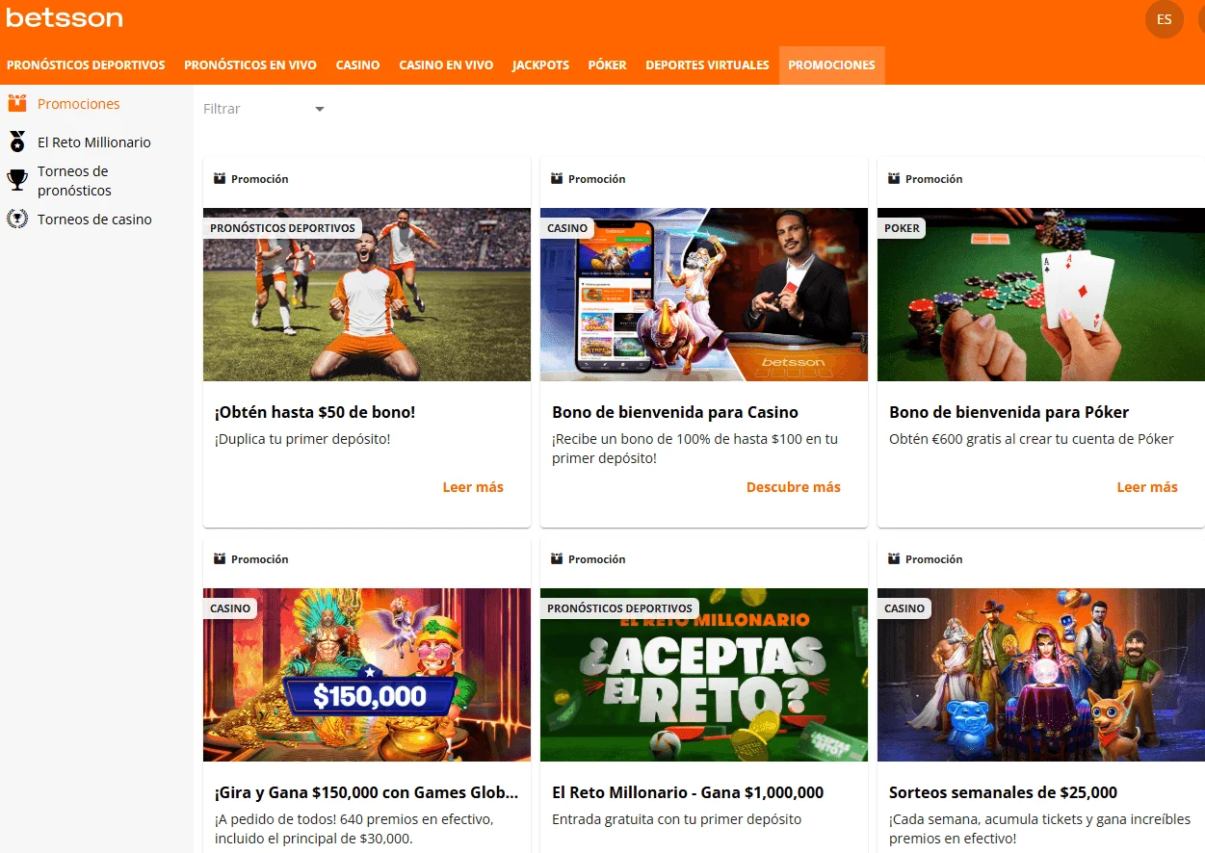Viewport: 1205px width, 853px height.
Task: Open the $150,000 promo image
Action: 367,675
